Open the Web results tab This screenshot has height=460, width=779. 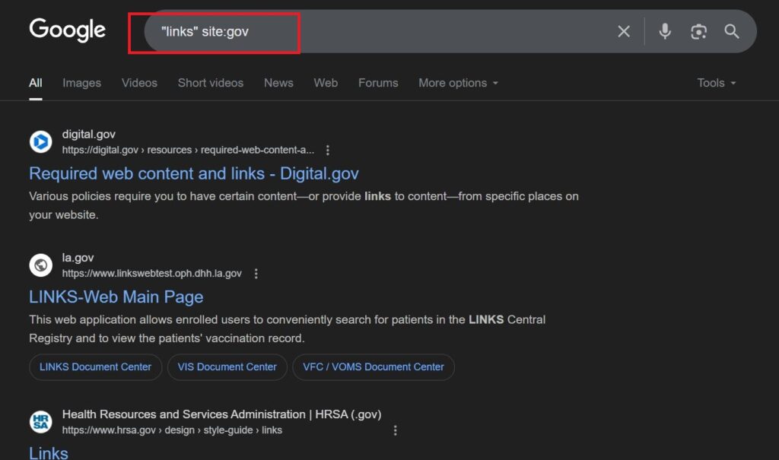(326, 83)
